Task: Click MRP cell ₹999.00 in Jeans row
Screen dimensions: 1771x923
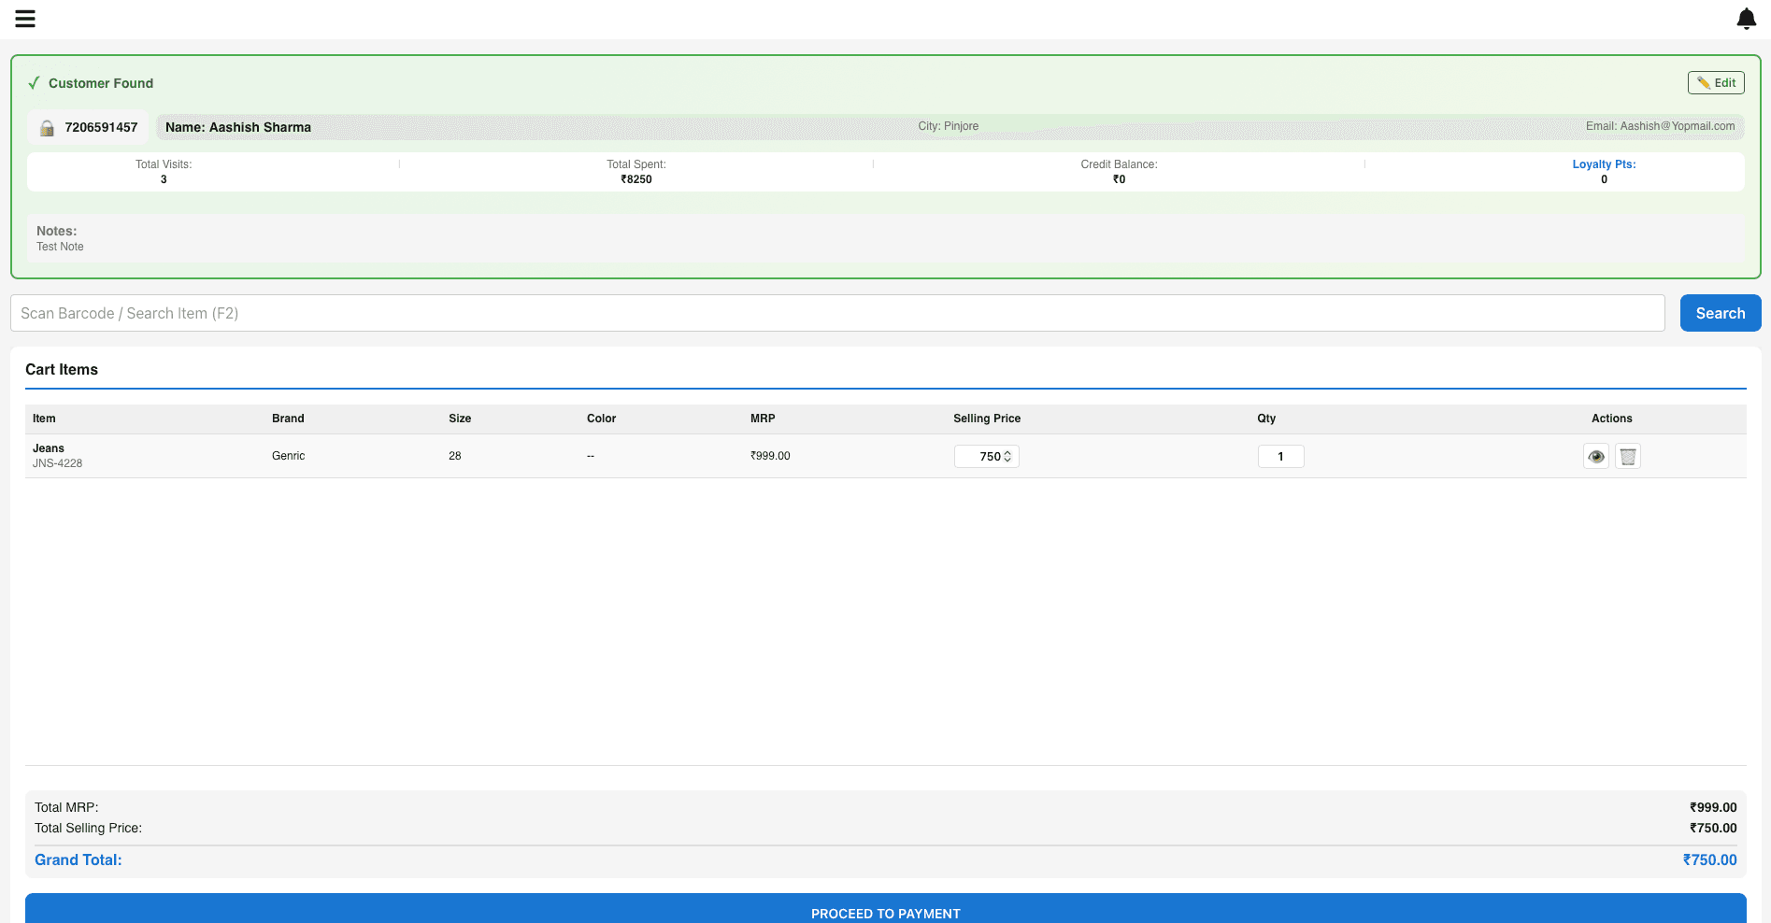Action: 770,456
